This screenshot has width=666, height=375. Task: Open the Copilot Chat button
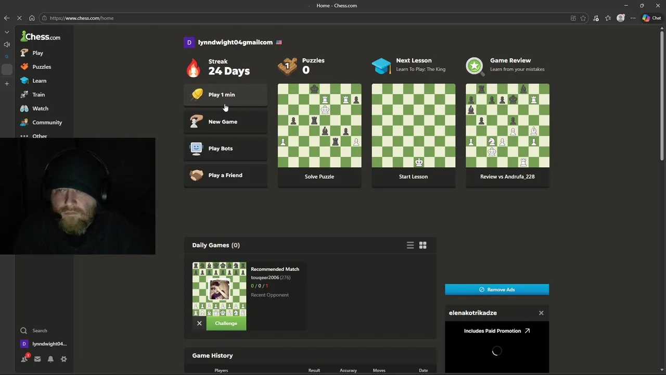click(x=651, y=18)
